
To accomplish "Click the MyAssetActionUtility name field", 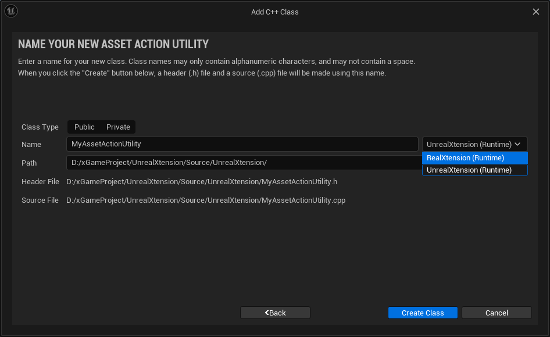I will click(242, 144).
